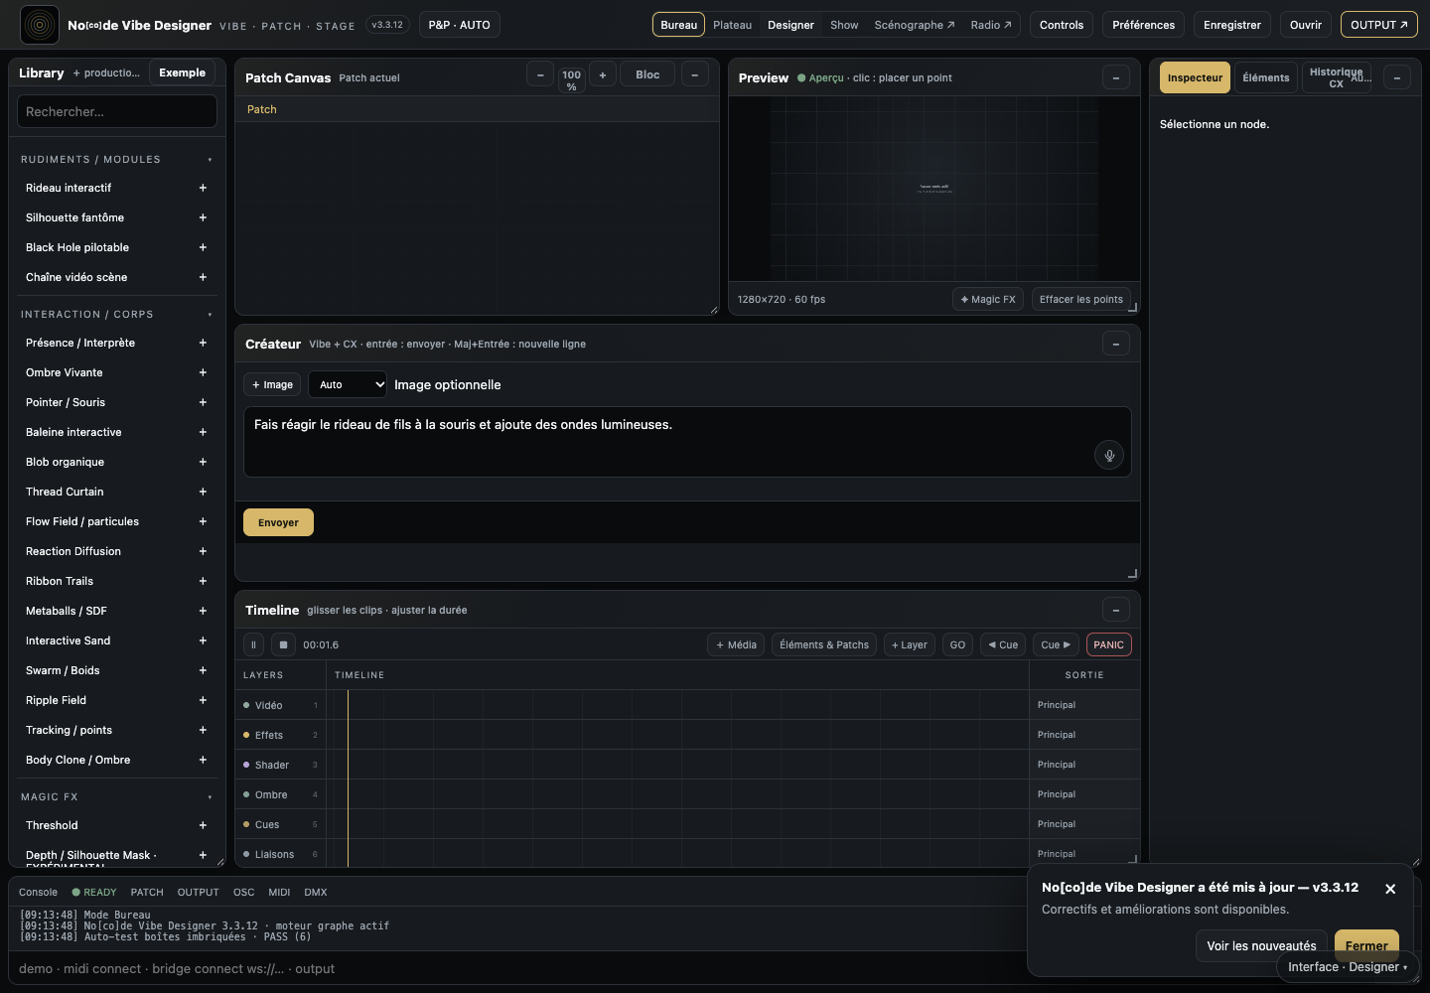Switch to the Plateau tab

733,25
